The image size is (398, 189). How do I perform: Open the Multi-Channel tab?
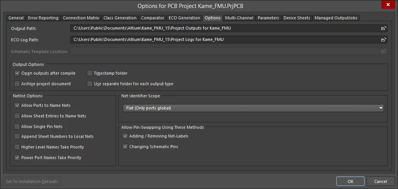[239, 18]
